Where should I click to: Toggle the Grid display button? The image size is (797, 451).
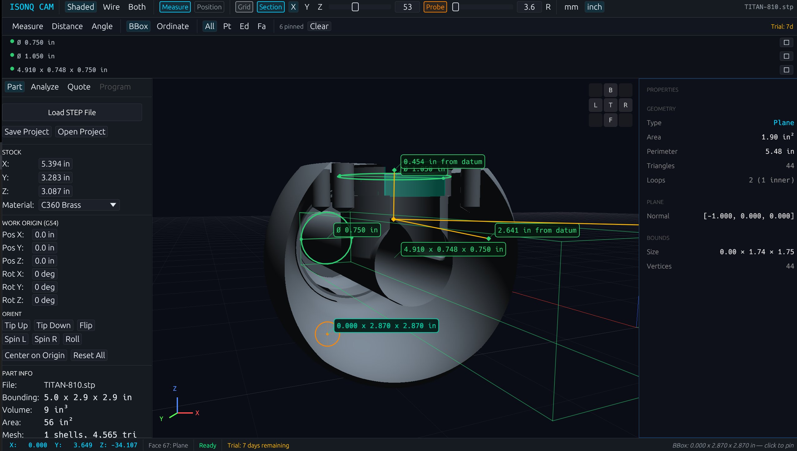[x=244, y=7]
